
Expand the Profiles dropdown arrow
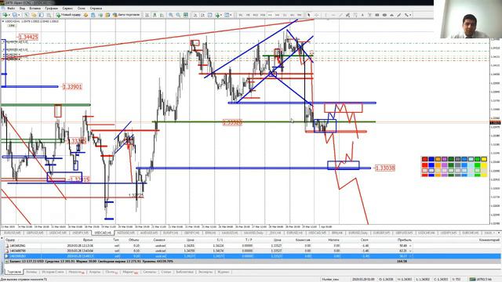point(19,15)
